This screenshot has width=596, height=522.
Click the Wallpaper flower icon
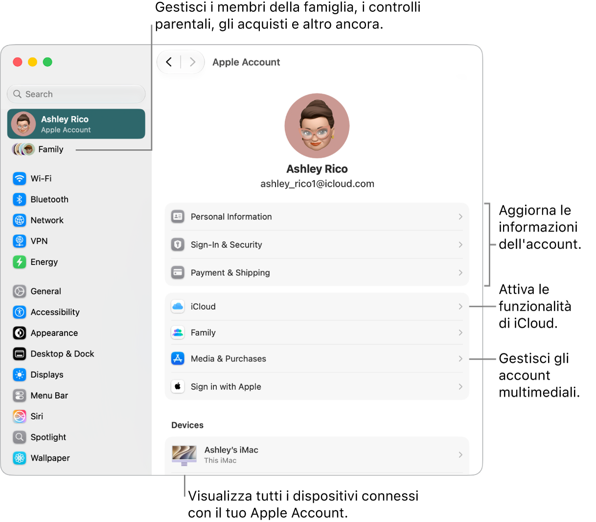20,458
